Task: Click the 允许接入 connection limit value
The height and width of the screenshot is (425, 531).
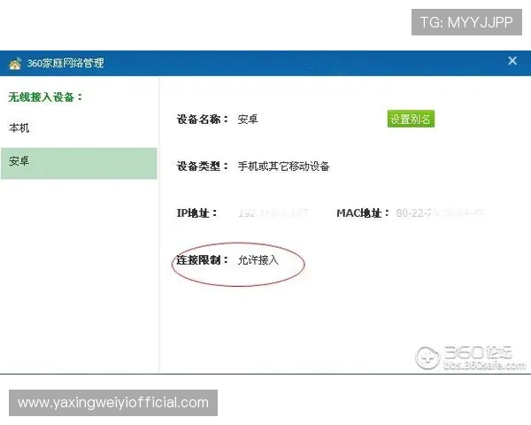Action: 258,260
